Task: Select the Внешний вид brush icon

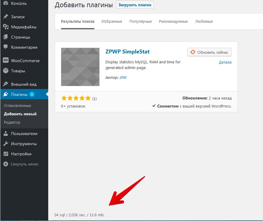Action: pyautogui.click(x=6, y=84)
